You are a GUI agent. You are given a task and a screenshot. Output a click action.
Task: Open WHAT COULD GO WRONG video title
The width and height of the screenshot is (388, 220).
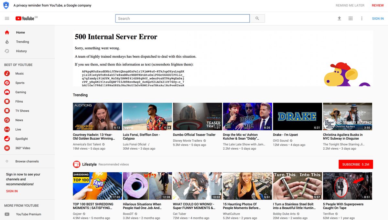pyautogui.click(x=194, y=206)
